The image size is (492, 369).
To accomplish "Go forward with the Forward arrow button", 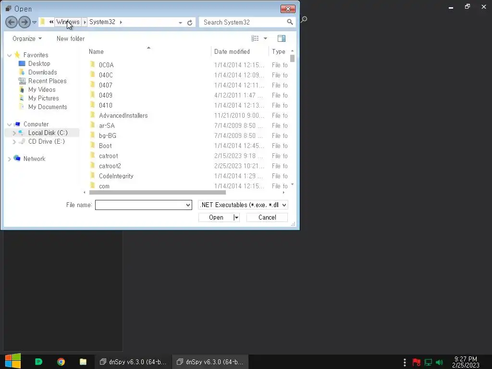I will click(x=24, y=22).
